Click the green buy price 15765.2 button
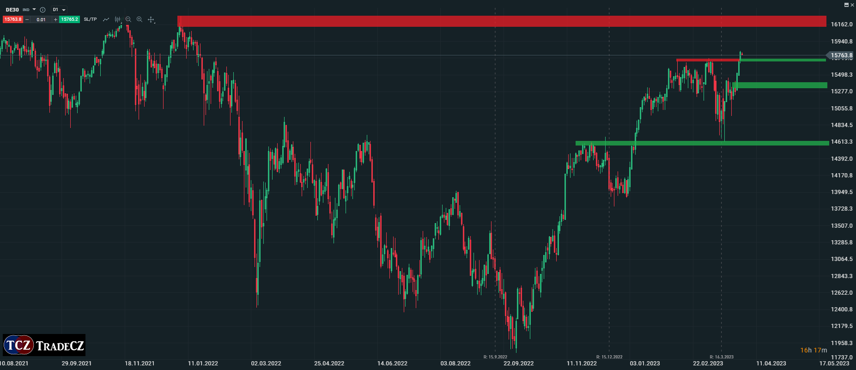856x370 pixels. pyautogui.click(x=70, y=19)
